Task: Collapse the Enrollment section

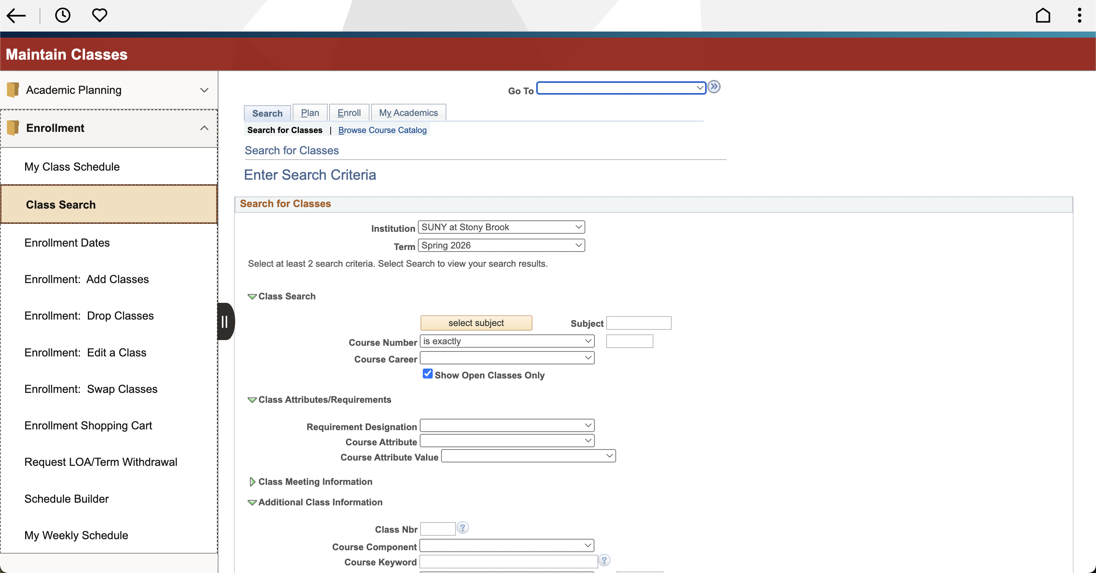Action: pos(204,128)
